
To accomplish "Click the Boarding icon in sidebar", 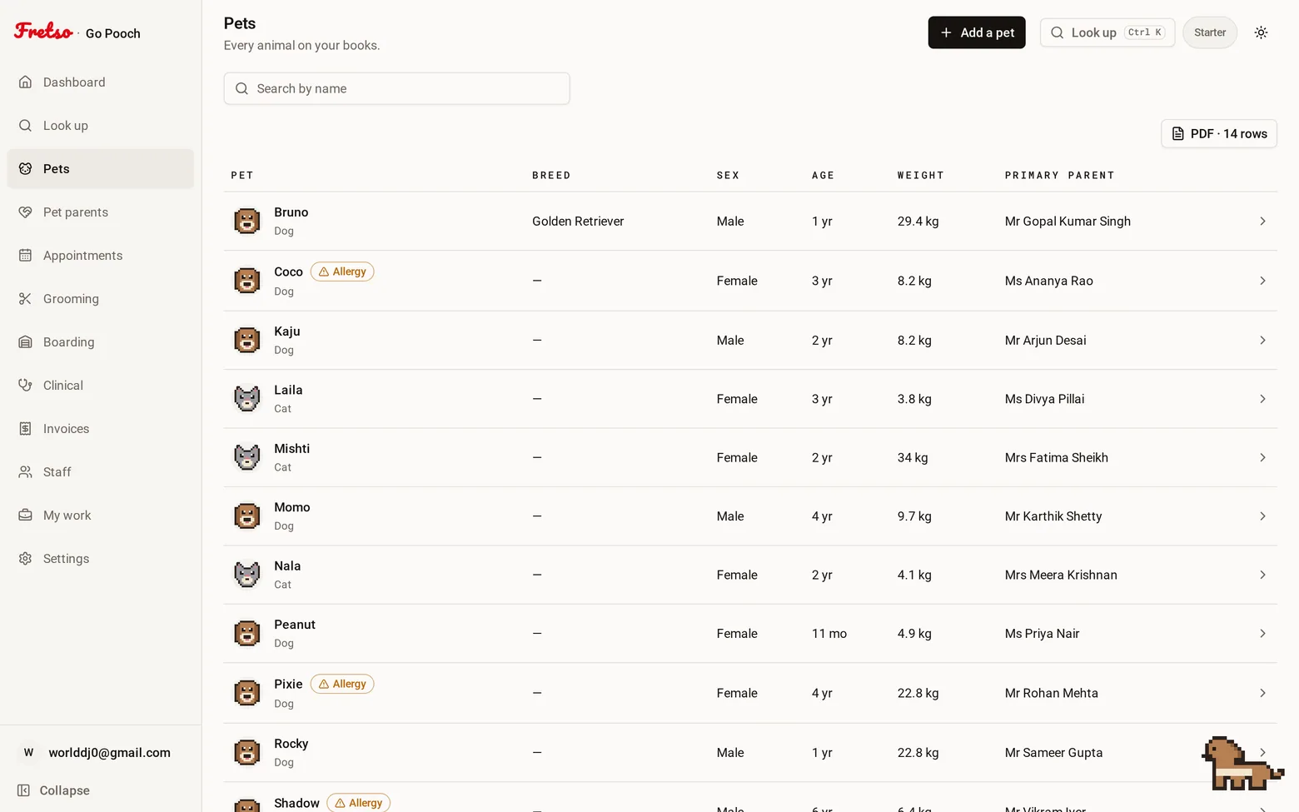I will click(x=26, y=342).
